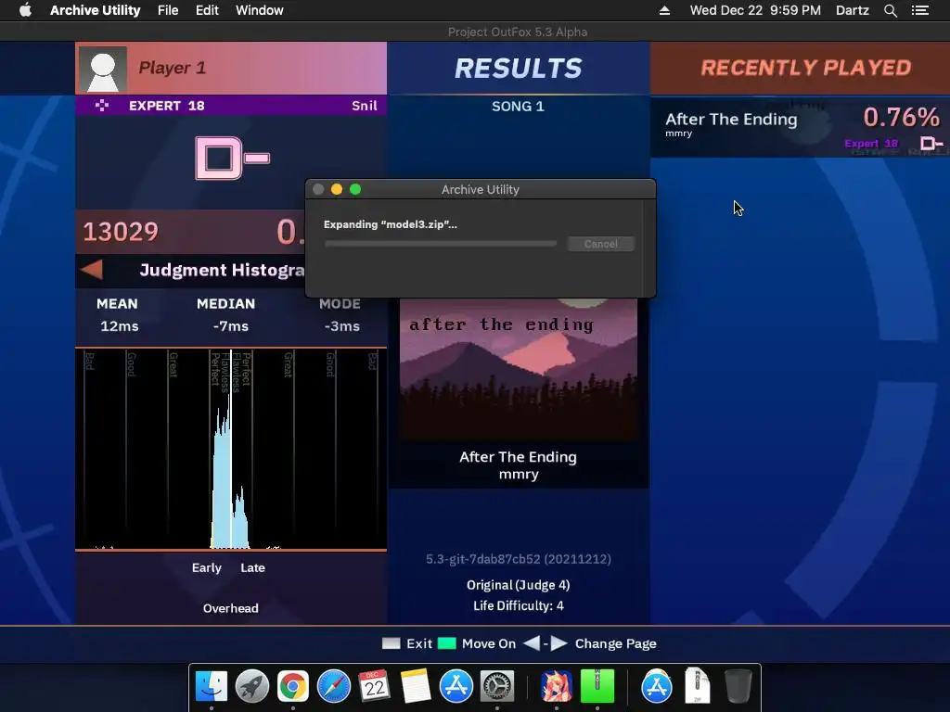Click the Change Page footer label
Image resolution: width=950 pixels, height=712 pixels.
(x=616, y=643)
